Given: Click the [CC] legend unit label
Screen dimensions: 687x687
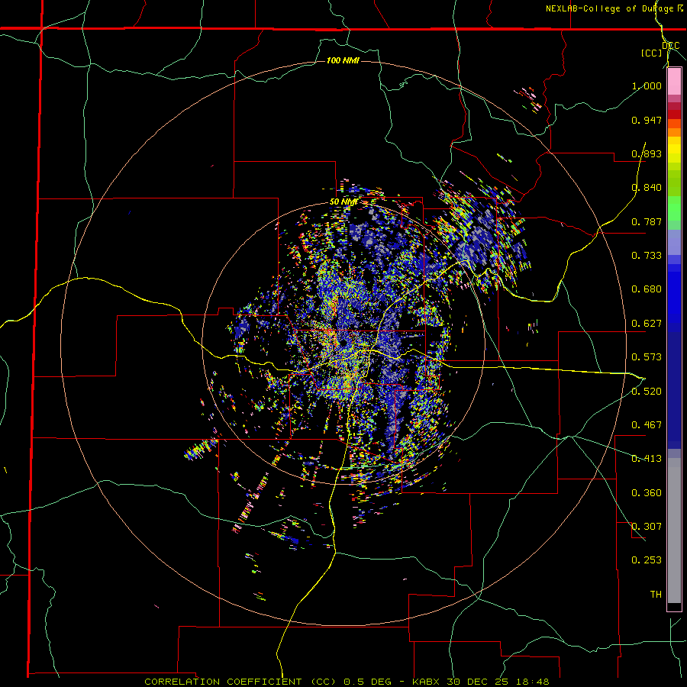Looking at the screenshot, I should tap(651, 53).
